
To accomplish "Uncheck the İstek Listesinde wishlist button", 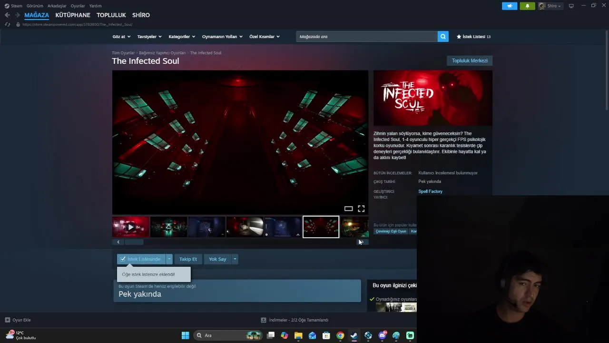I will click(141, 259).
